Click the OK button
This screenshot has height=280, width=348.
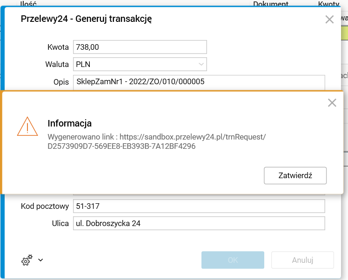pos(233,260)
